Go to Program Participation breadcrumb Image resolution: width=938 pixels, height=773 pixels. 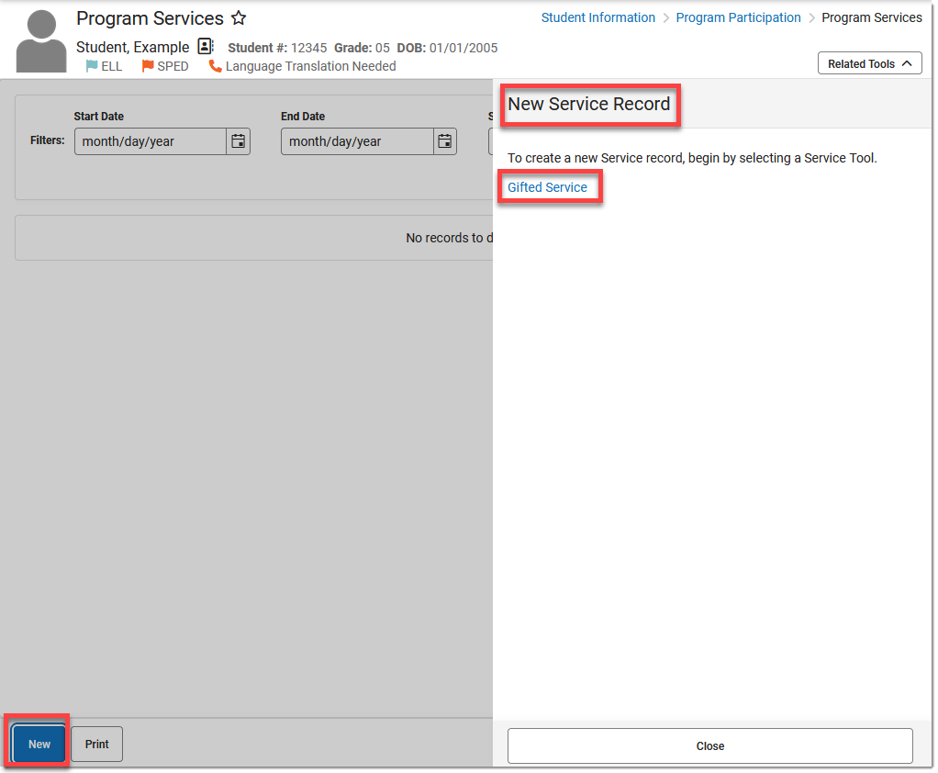(738, 18)
